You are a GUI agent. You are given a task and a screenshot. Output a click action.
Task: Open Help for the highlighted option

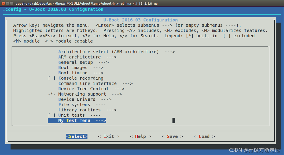140,136
